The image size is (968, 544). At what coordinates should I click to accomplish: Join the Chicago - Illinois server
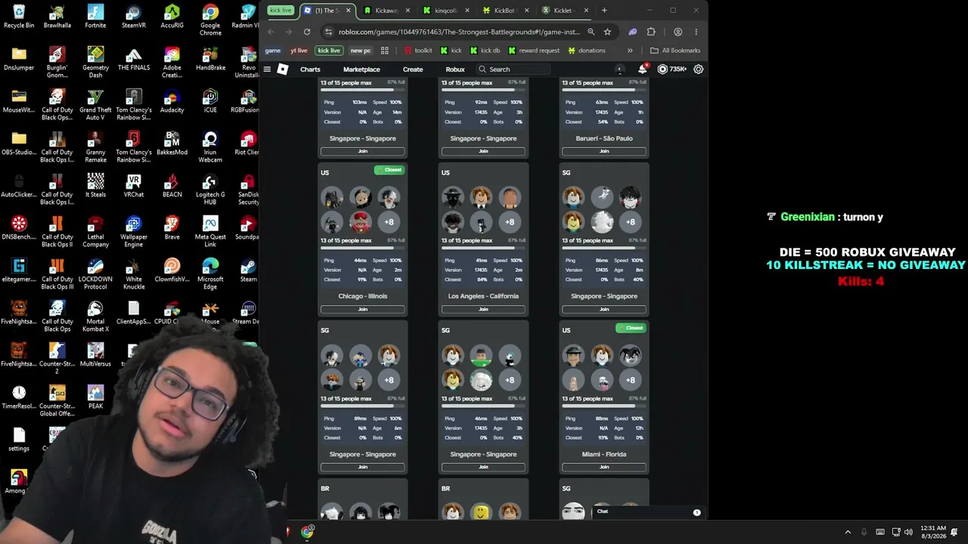[x=363, y=309]
